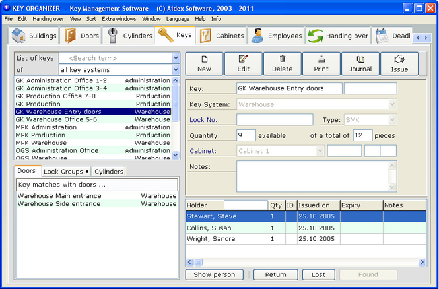The image size is (439, 289).
Task: Expand the Cabinet 1 dropdown
Action: coord(320,151)
